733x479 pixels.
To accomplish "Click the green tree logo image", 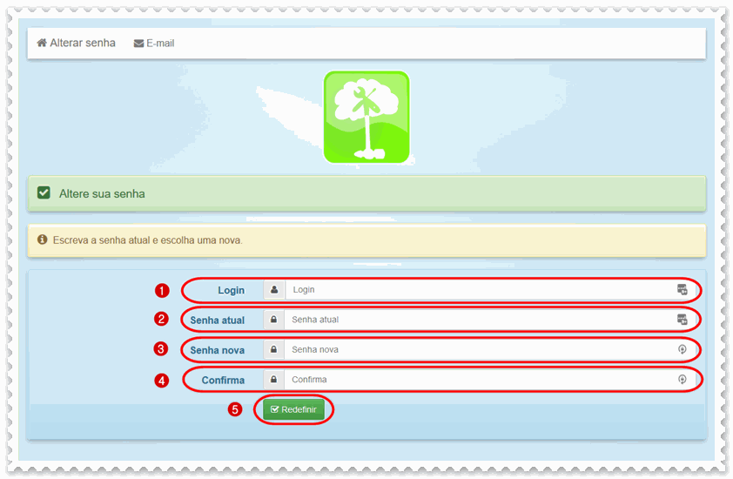I will click(x=366, y=118).
